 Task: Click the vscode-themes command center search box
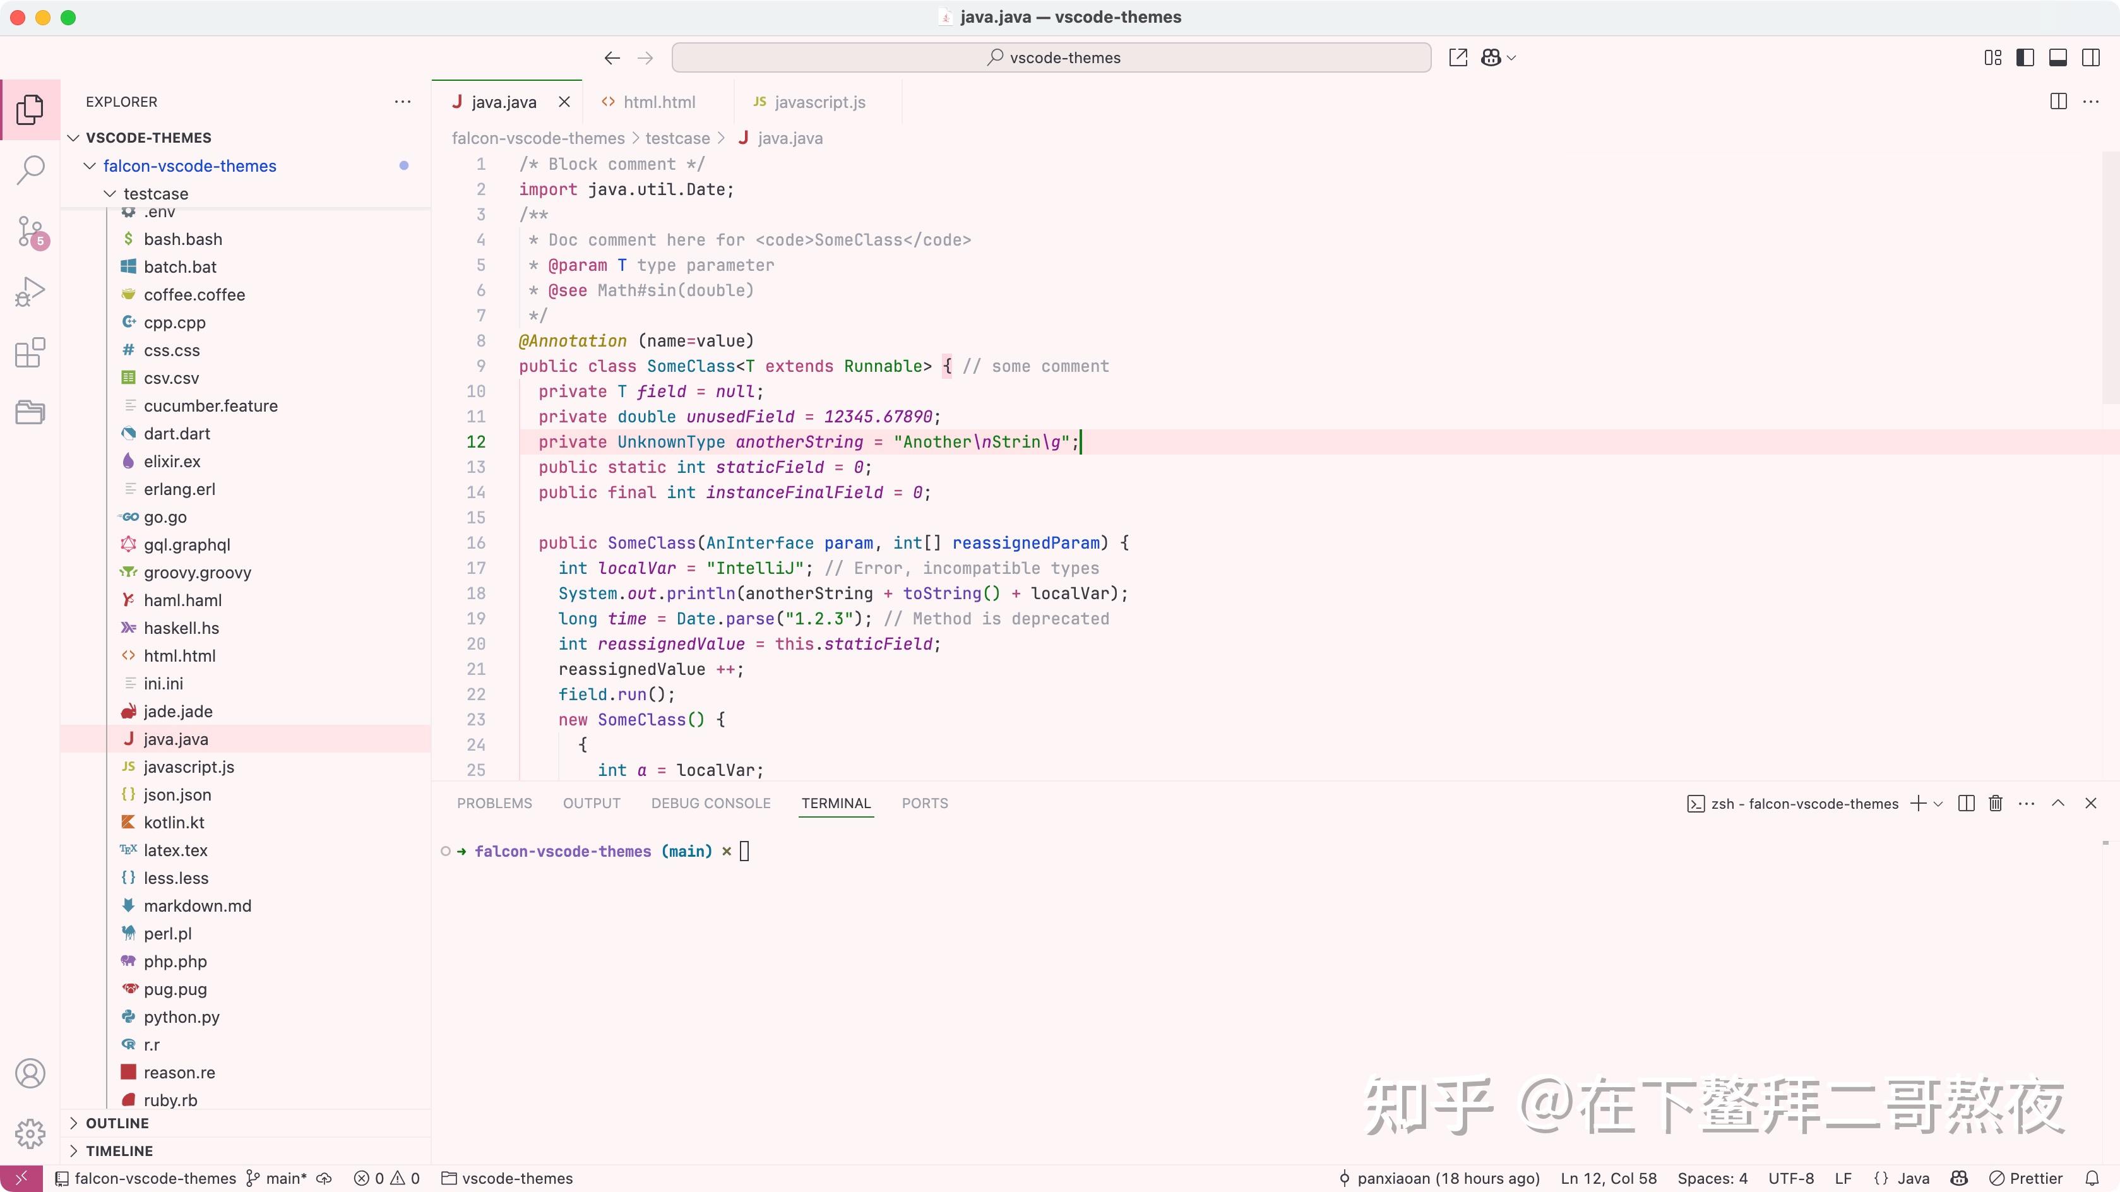click(1052, 57)
